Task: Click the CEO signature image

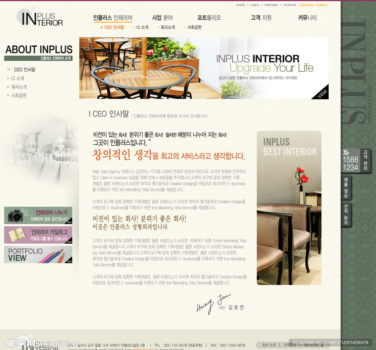Action: coord(214,303)
